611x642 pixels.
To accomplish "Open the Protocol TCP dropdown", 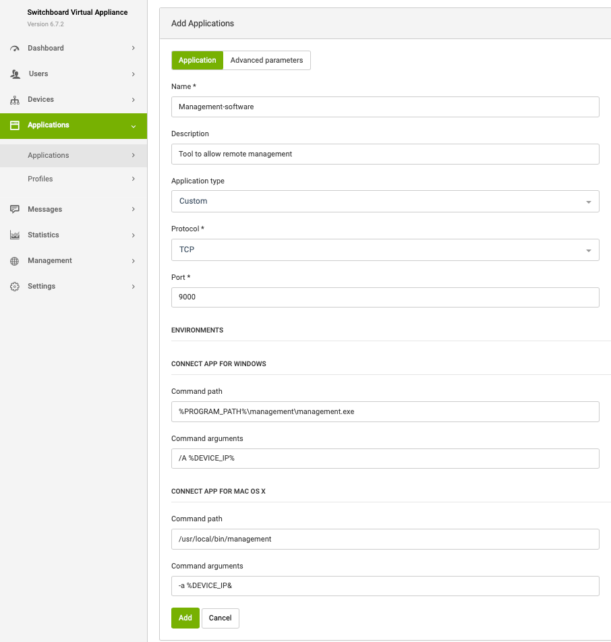I will (x=385, y=250).
